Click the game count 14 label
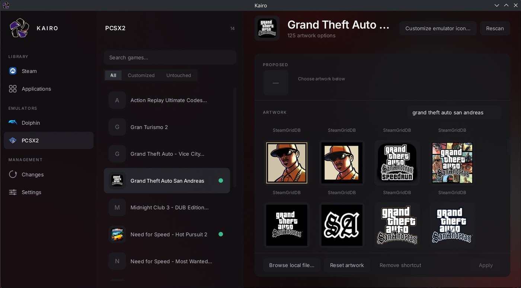The height and width of the screenshot is (288, 521). 232,28
